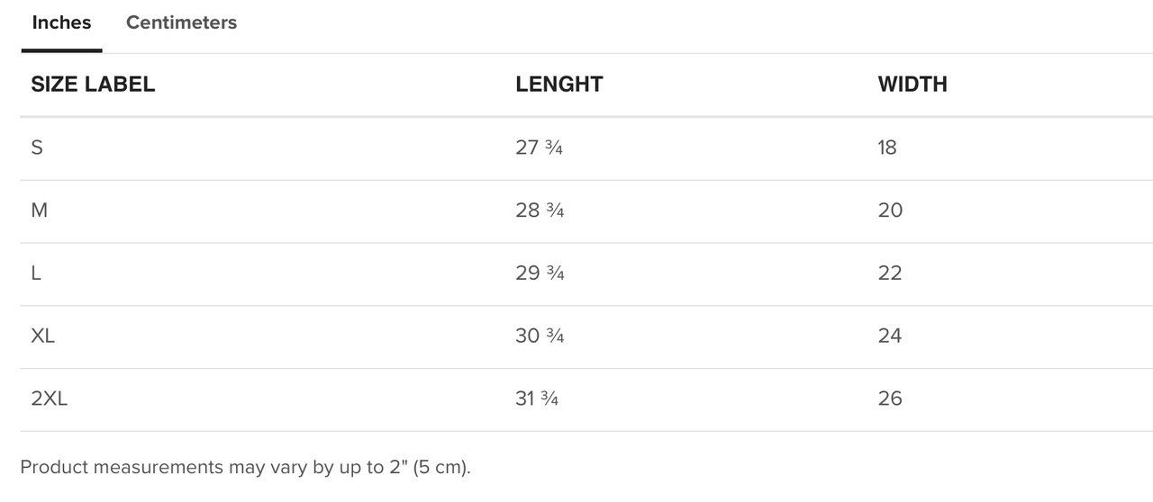Click the 31 ¾ length value
The width and height of the screenshot is (1153, 502).
(x=538, y=399)
